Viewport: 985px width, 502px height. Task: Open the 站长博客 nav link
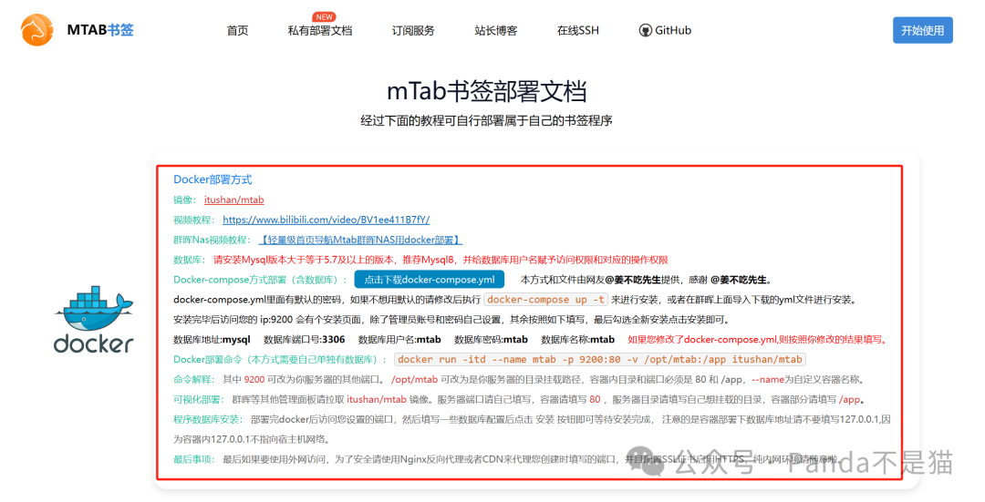[495, 30]
